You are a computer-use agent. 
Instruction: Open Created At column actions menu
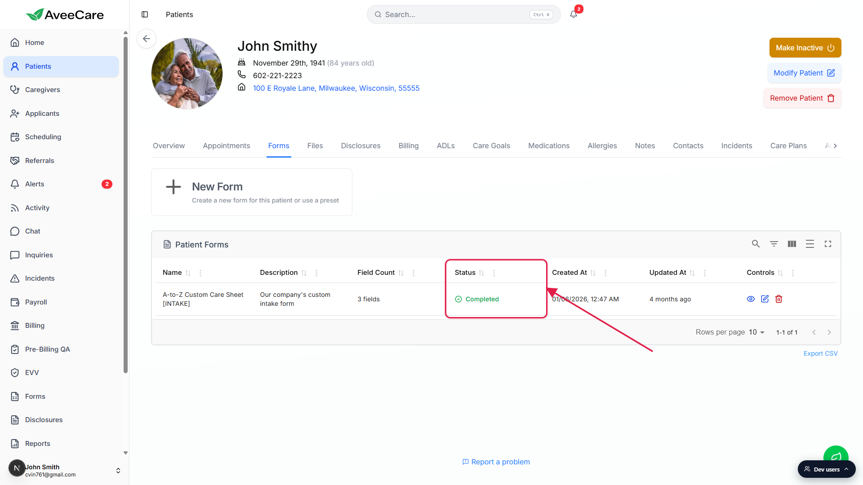[x=605, y=273]
